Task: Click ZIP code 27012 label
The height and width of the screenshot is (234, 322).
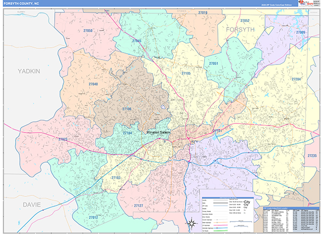Action: [x=93, y=217]
